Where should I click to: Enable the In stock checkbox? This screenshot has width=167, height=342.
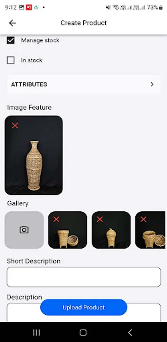pyautogui.click(x=11, y=60)
